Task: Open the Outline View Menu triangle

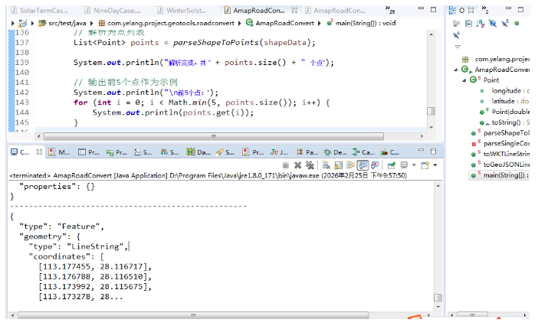Action: coord(458,47)
